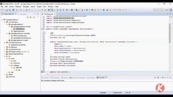Select MainController.java in the tree
Viewport: 173px width, 97px height.
point(20,36)
